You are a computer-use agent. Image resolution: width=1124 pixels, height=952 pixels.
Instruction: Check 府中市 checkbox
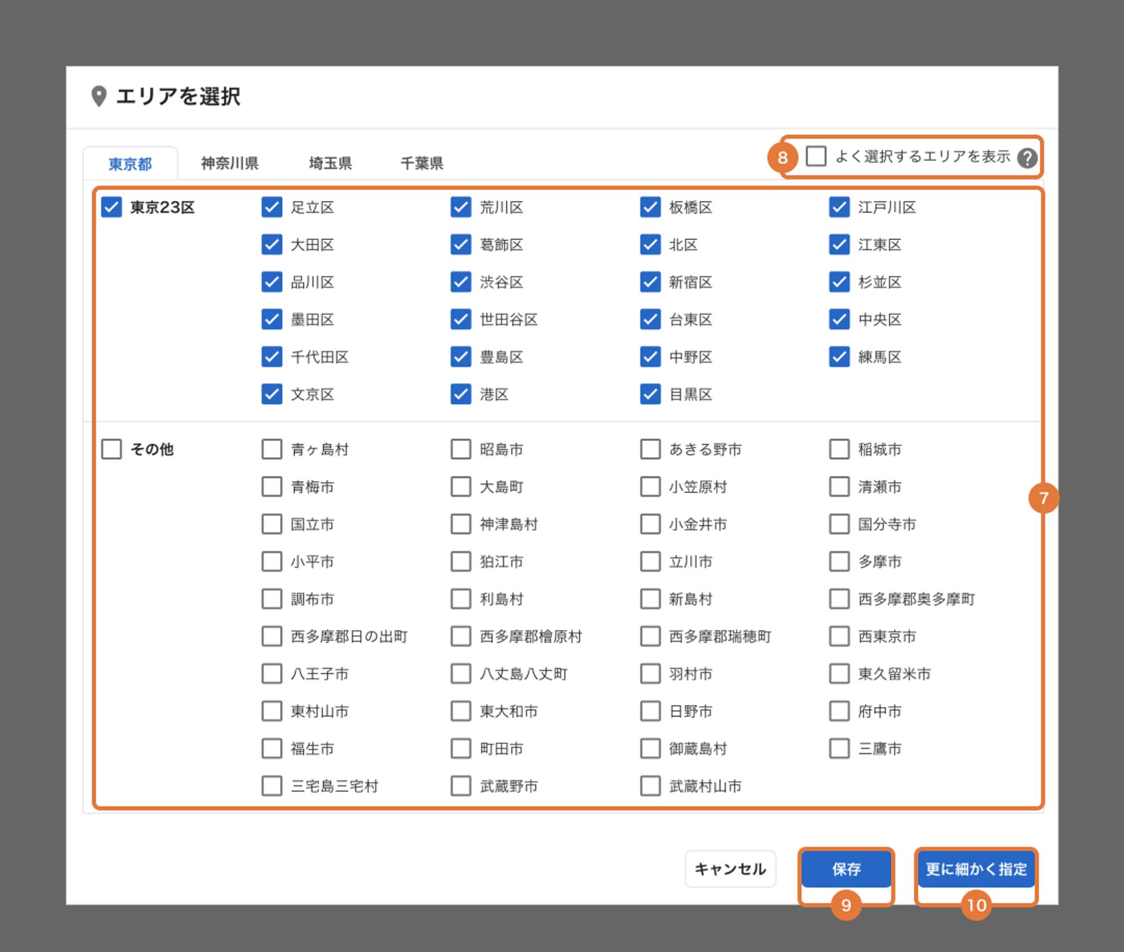pos(839,711)
